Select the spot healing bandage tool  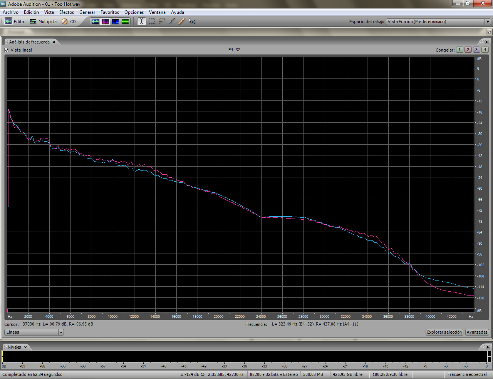point(181,22)
